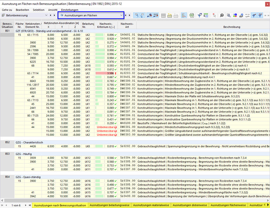Click the 0.00 decimal places icon
Viewport: 270px width, 208px height.
click(x=206, y=15)
